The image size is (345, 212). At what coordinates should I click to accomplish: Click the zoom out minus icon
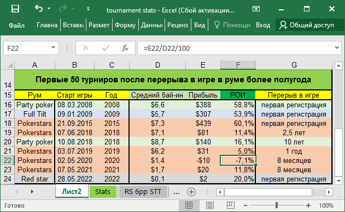coord(245,205)
